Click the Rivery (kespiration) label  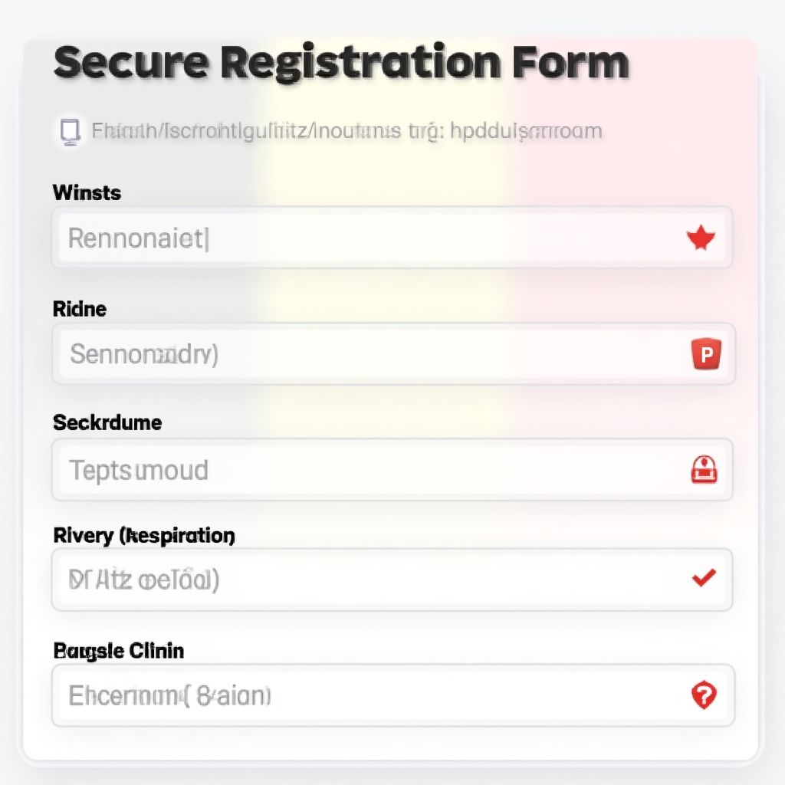click(144, 535)
